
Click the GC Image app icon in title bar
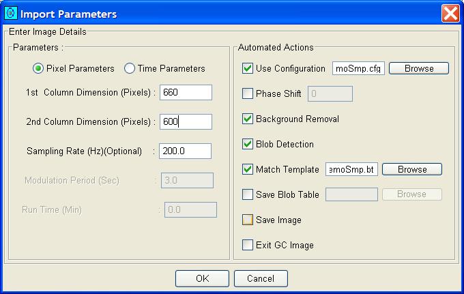(x=11, y=14)
